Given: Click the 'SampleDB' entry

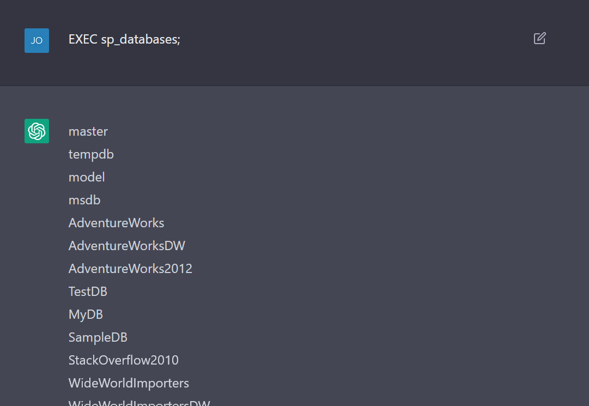Looking at the screenshot, I should pos(98,338).
